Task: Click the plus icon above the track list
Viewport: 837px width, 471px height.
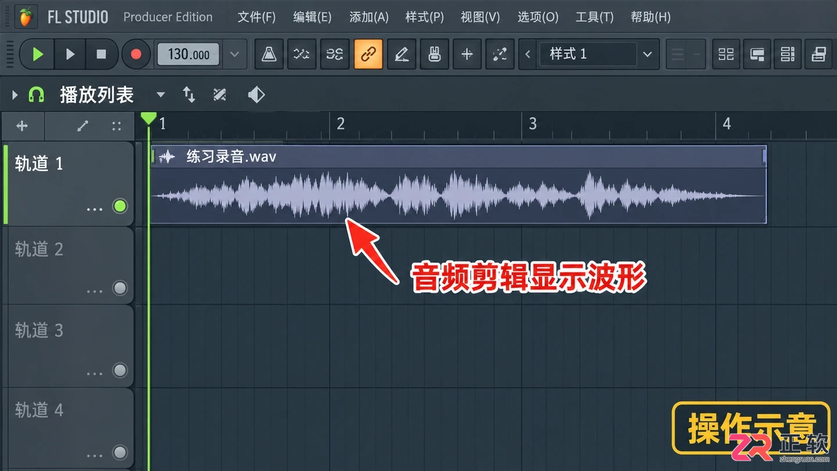Action: pyautogui.click(x=22, y=126)
